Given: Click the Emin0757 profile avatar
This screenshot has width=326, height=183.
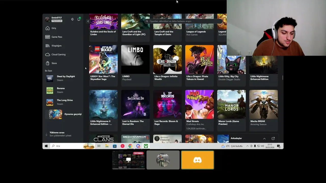Looking at the screenshot, I should click(47, 19).
